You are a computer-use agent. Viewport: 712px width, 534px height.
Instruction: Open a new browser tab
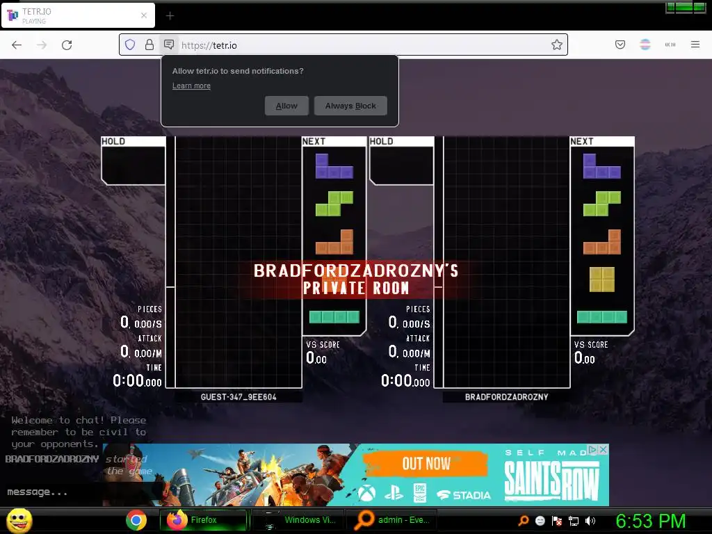pyautogui.click(x=170, y=16)
